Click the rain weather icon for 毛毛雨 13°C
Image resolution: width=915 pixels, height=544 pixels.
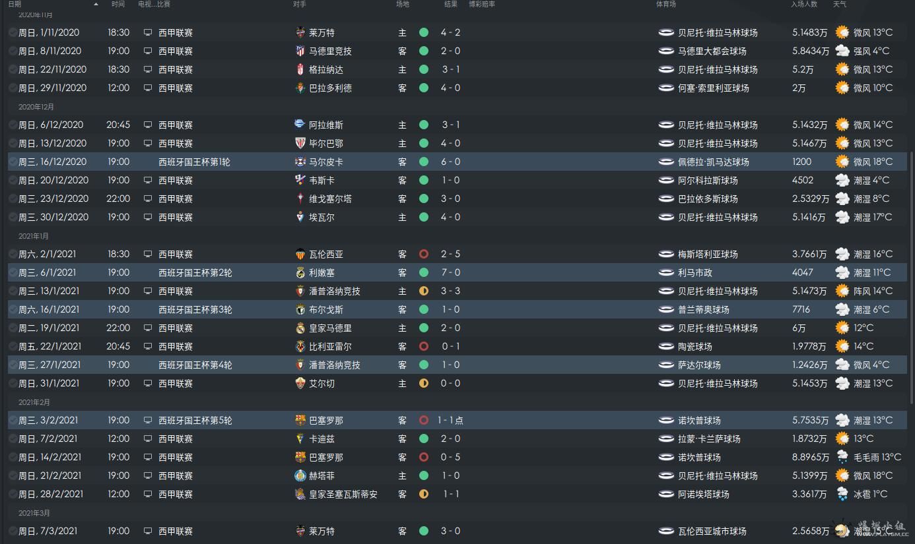pyautogui.click(x=842, y=457)
